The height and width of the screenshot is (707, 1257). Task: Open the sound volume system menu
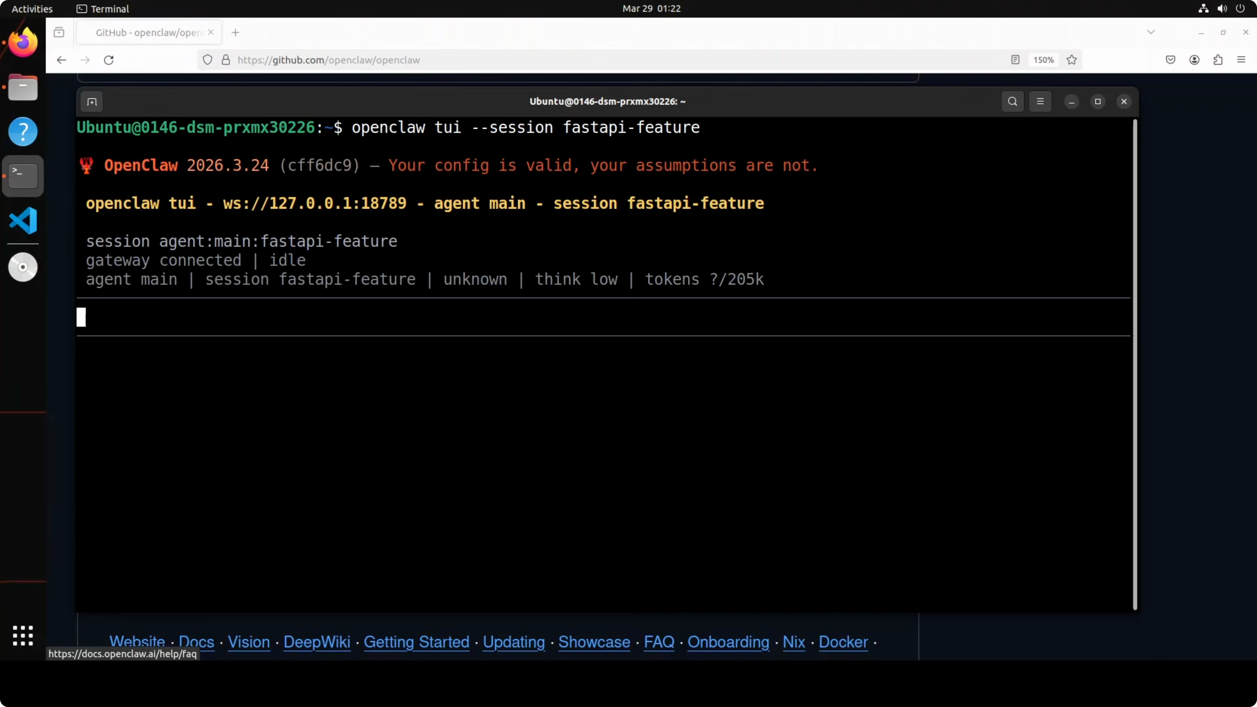1222,8
